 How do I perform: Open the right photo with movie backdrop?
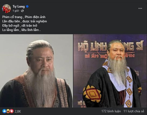(110, 71)
